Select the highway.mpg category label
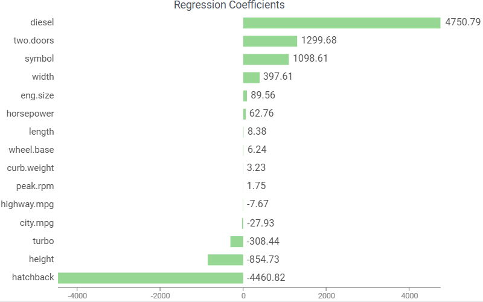Image resolution: width=483 pixels, height=302 pixels. (28, 205)
